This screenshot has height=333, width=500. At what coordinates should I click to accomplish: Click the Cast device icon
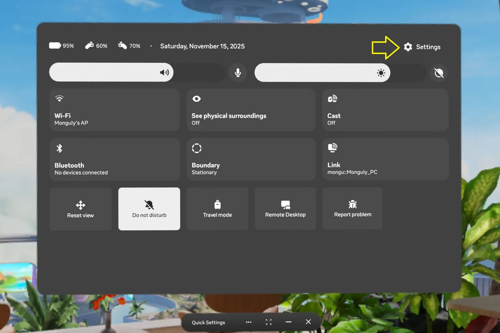332,99
